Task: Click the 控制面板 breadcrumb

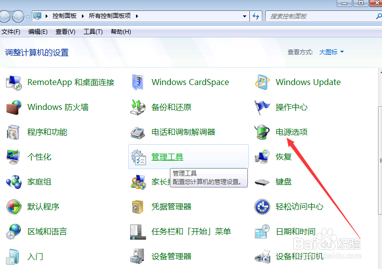Action: [64, 16]
